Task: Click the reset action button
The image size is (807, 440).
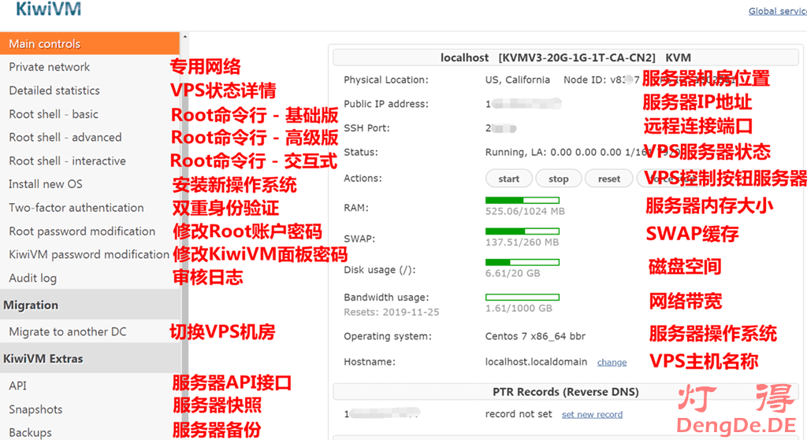Action: click(x=609, y=179)
